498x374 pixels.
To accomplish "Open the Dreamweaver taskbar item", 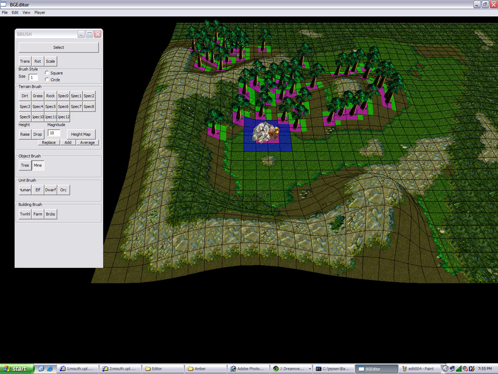I will tap(291, 369).
